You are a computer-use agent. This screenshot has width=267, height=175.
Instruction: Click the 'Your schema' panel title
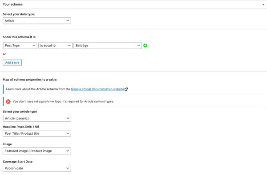click(x=12, y=4)
